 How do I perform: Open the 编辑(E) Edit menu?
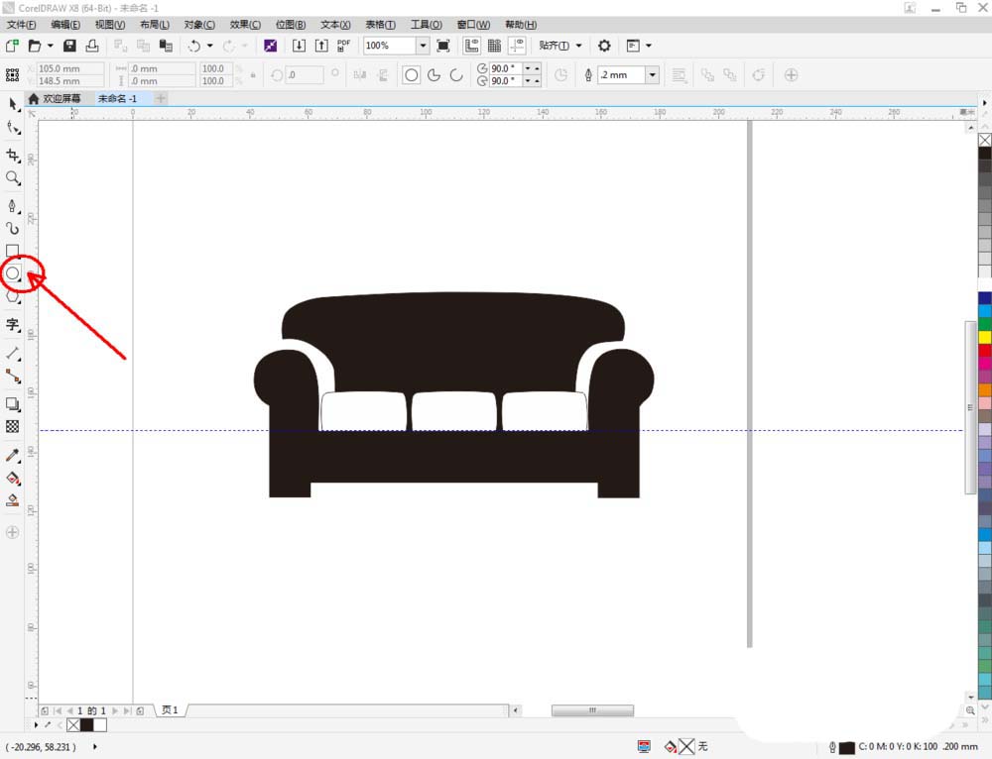tap(65, 25)
